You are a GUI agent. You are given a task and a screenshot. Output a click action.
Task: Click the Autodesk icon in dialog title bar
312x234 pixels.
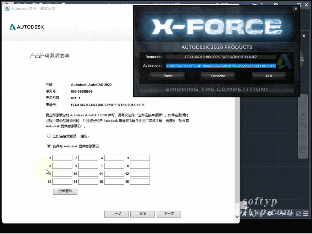[x=7, y=8]
